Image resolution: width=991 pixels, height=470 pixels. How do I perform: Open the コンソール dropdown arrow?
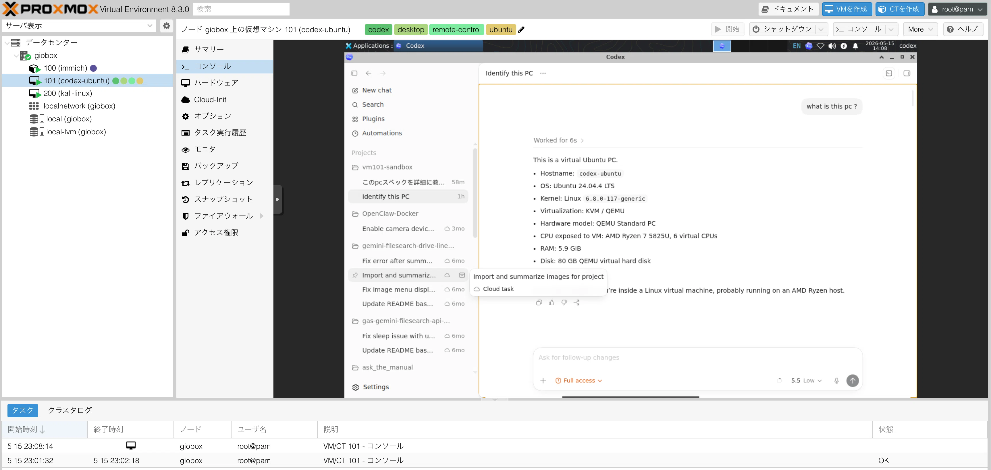tap(891, 29)
